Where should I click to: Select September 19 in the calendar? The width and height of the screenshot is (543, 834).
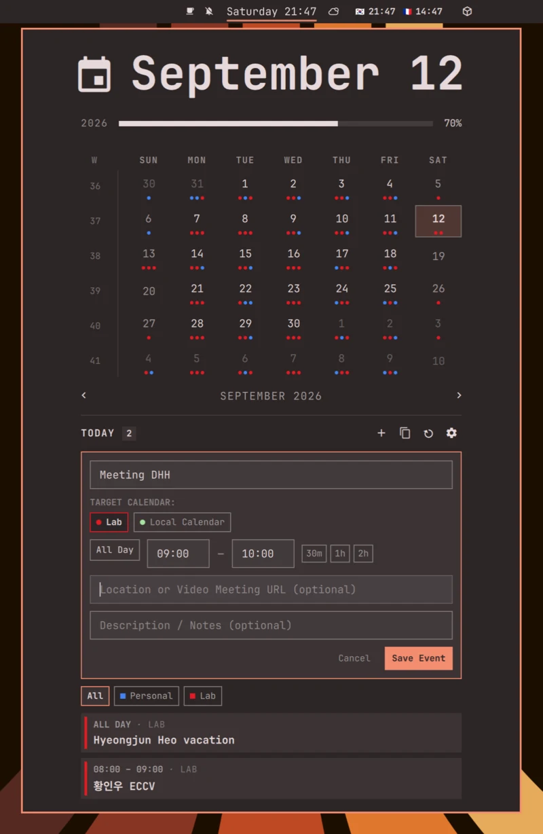coord(438,257)
